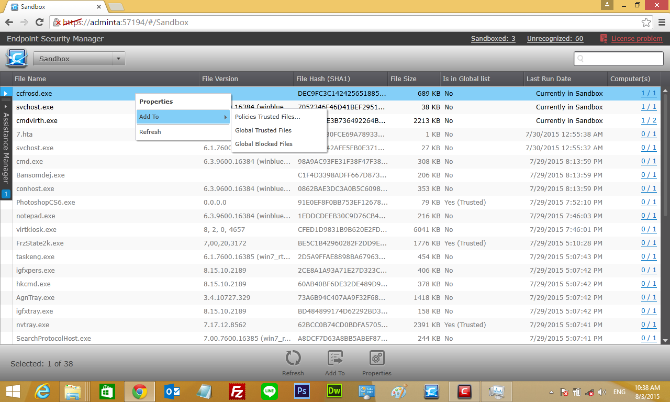Expand the ccfrosd.exe row arrow
The height and width of the screenshot is (402, 670).
[5, 94]
